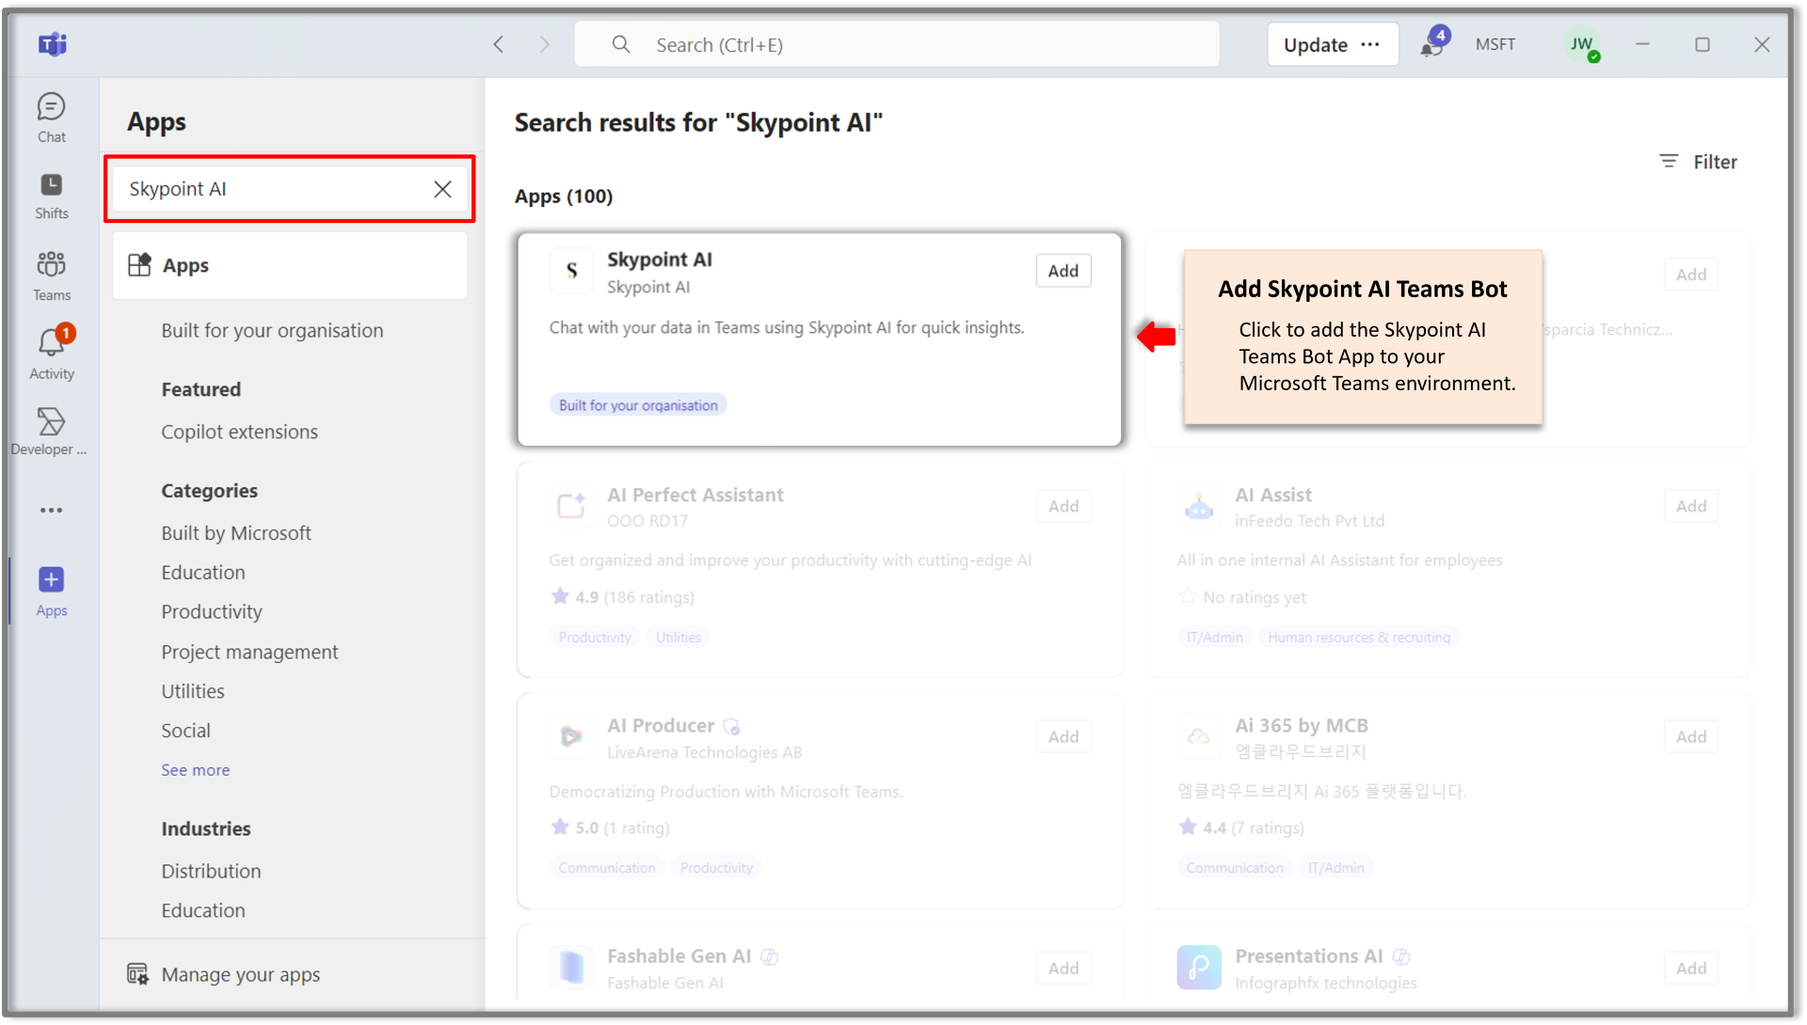
Task: Click the Microsoft Teams logo icon
Action: point(52,44)
